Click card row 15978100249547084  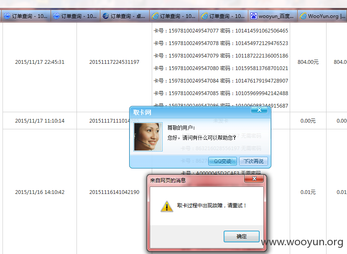pos(221,81)
